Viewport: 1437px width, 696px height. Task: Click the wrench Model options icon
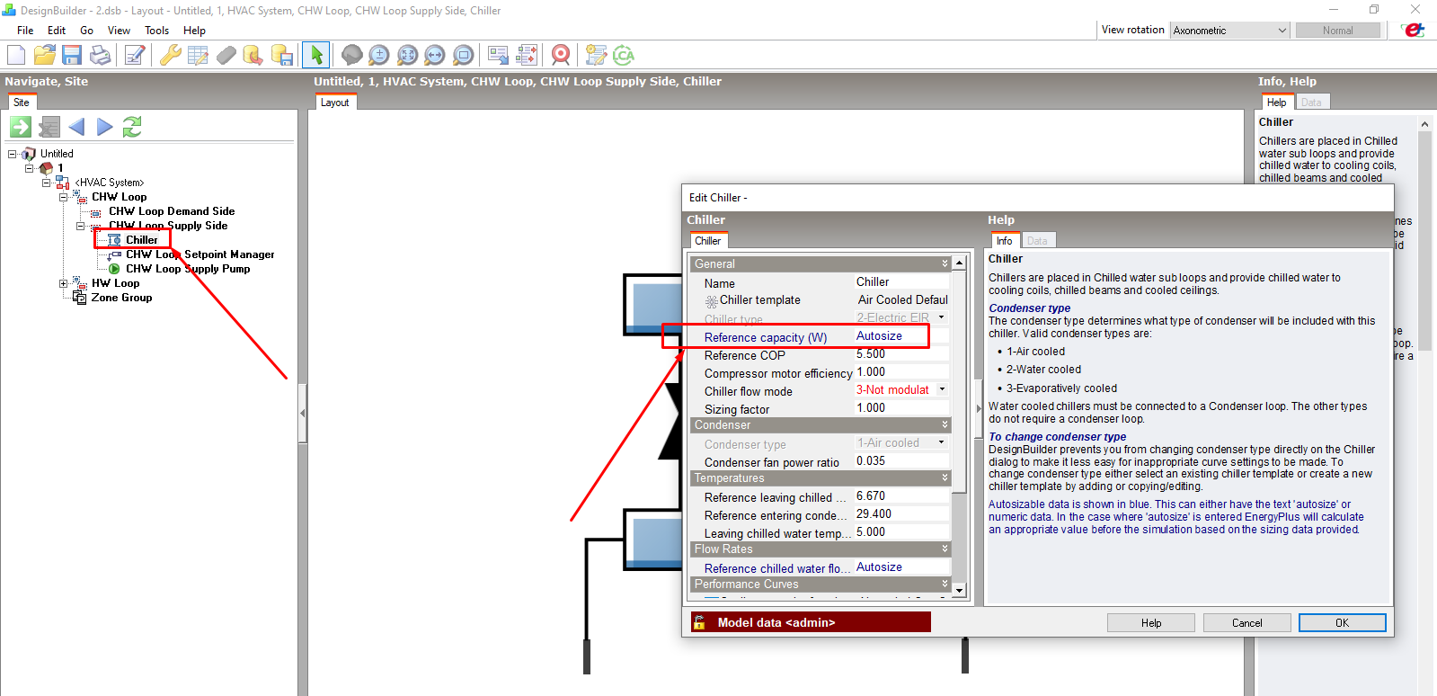pos(170,55)
